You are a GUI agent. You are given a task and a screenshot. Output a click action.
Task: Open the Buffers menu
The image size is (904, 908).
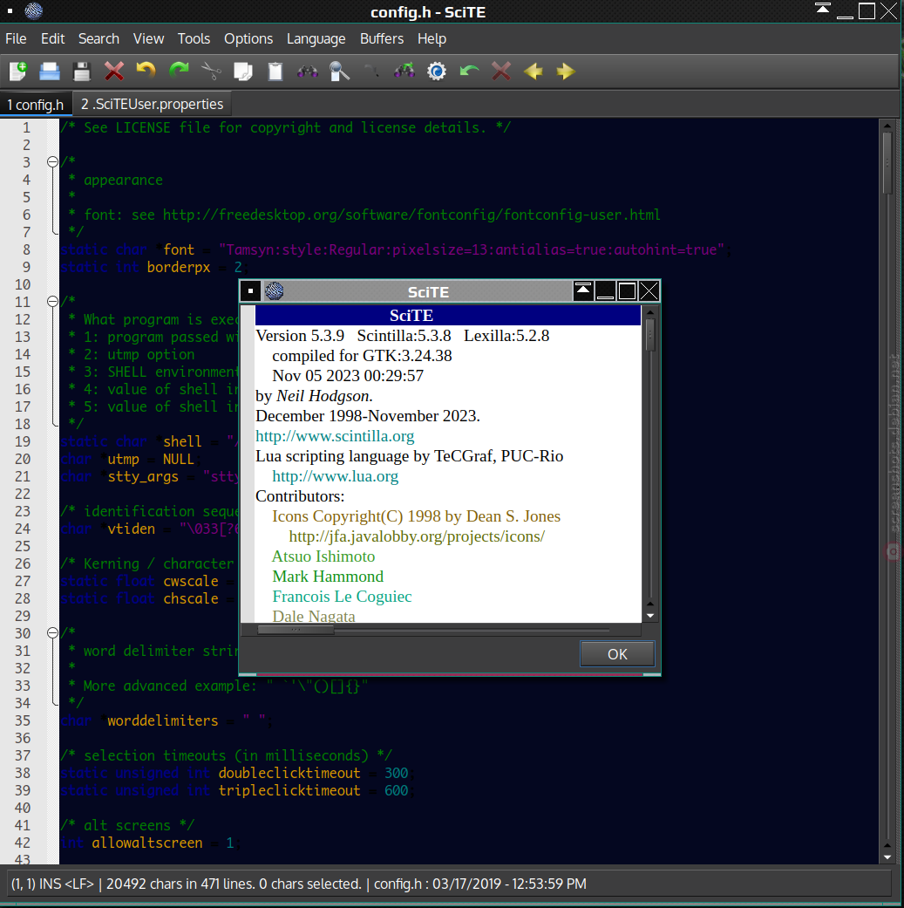coord(382,38)
